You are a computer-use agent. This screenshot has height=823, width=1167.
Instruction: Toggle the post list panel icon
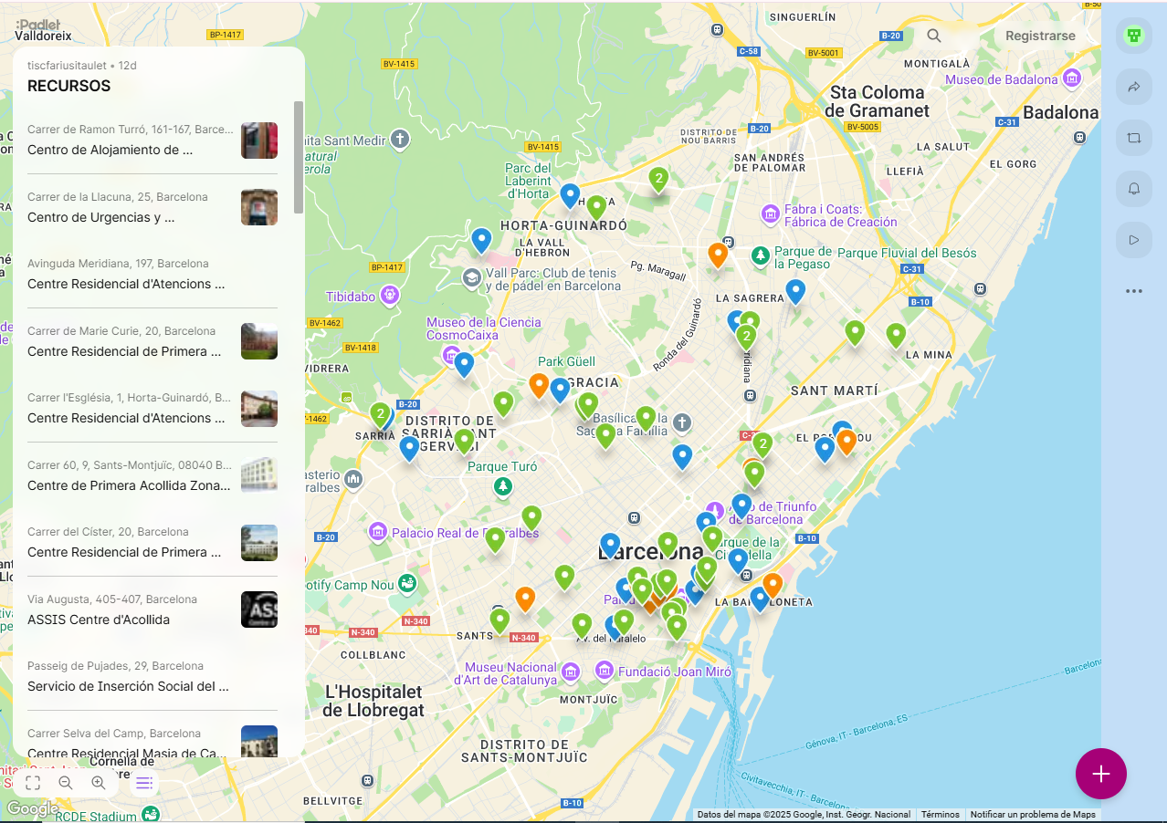(144, 783)
